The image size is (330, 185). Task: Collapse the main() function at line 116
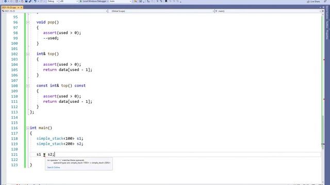tap(28, 128)
